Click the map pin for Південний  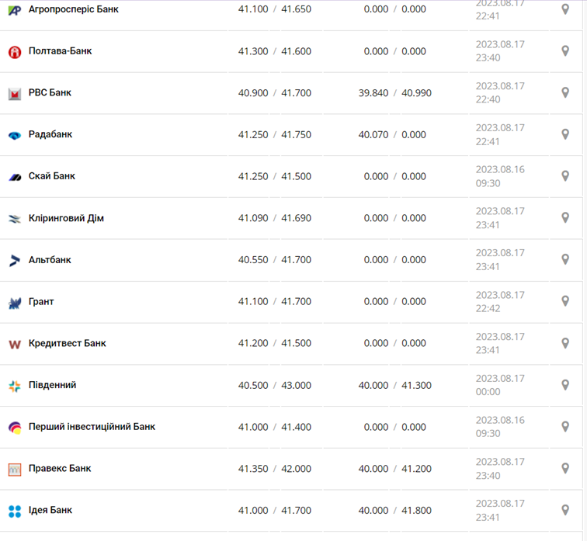565,385
